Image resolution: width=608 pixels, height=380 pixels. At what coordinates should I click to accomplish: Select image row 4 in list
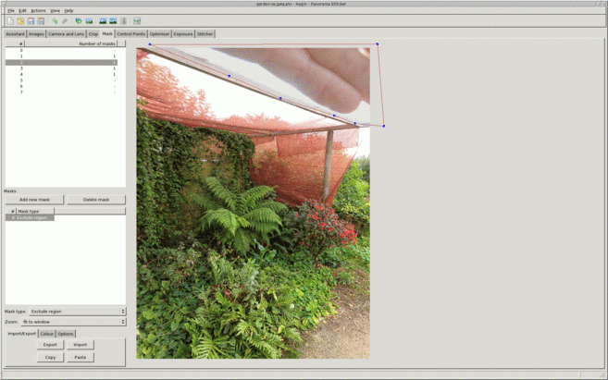(61, 74)
